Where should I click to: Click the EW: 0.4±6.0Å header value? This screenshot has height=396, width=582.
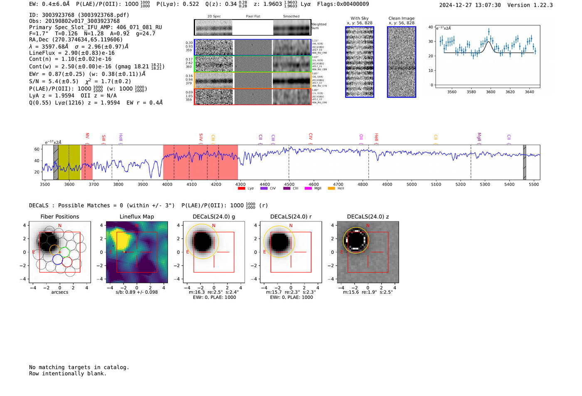pos(49,4)
